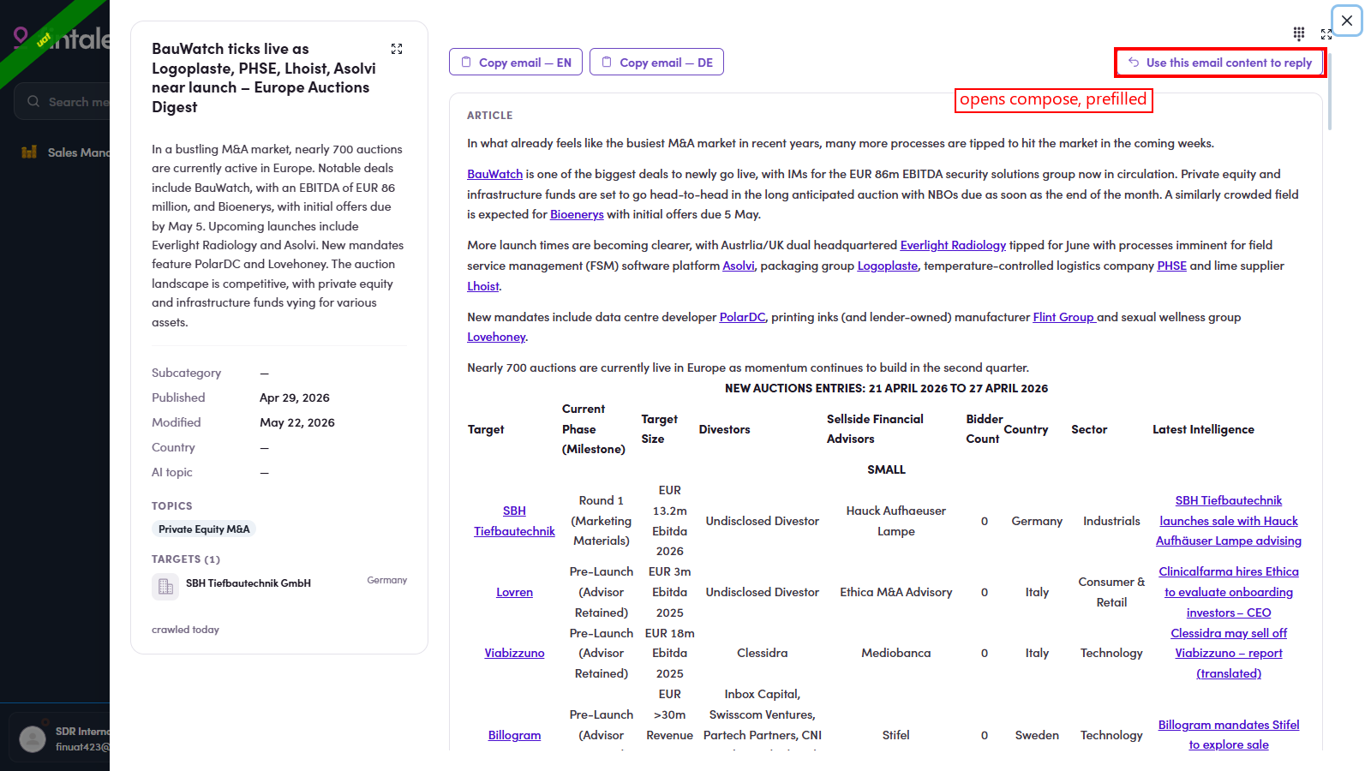The width and height of the screenshot is (1371, 771).
Task: Open the SDR user avatar
Action: point(33,738)
